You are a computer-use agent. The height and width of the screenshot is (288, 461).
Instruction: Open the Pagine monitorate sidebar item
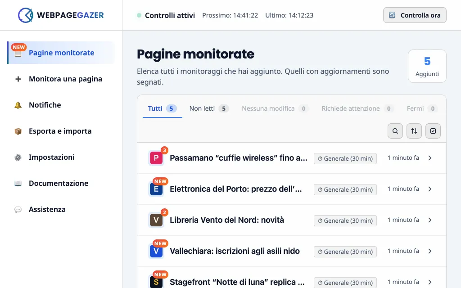[x=61, y=53]
